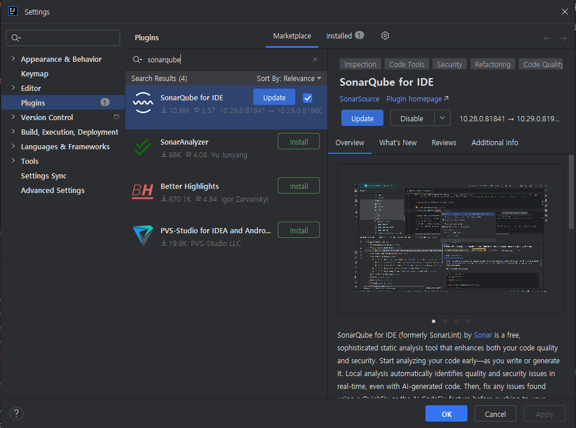Open the Disable button dropdown arrow
Image resolution: width=576 pixels, height=428 pixels.
tap(442, 118)
